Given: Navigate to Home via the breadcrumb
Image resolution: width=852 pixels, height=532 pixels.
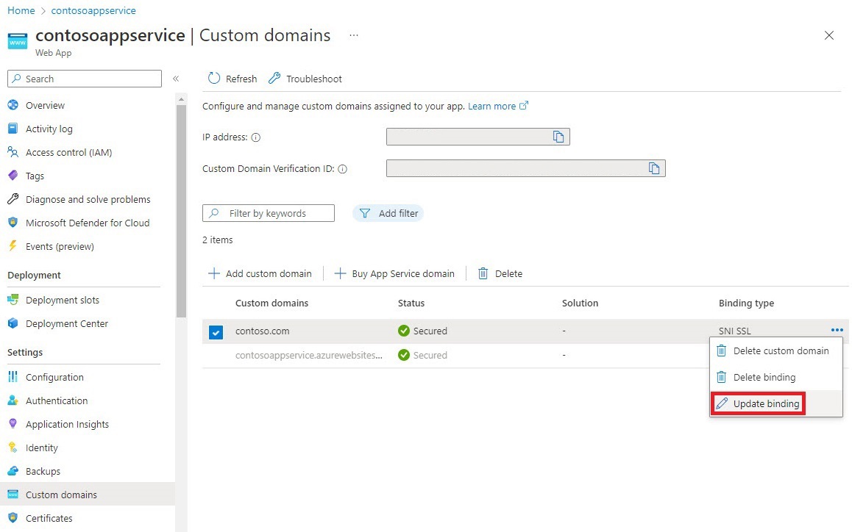Looking at the screenshot, I should pyautogui.click(x=21, y=10).
